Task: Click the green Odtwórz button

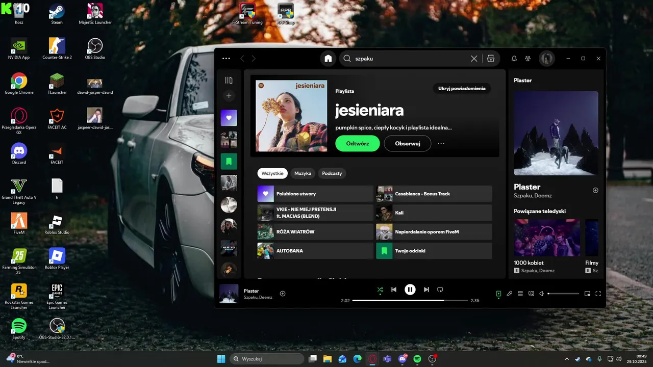Action: [358, 144]
